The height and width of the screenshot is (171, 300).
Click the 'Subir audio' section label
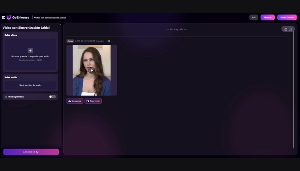pyautogui.click(x=11, y=77)
